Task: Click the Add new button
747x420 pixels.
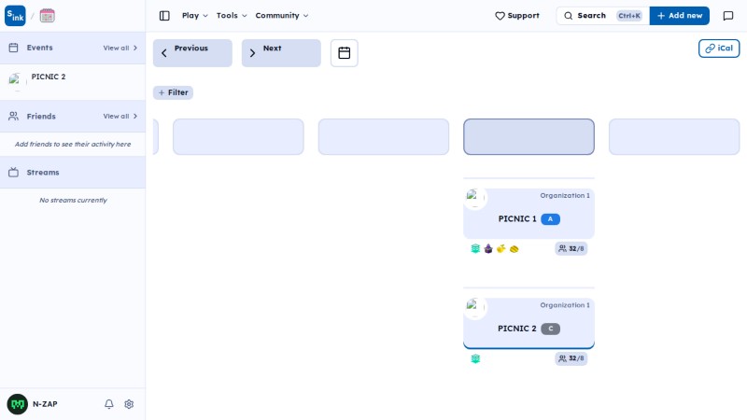Action: click(680, 16)
